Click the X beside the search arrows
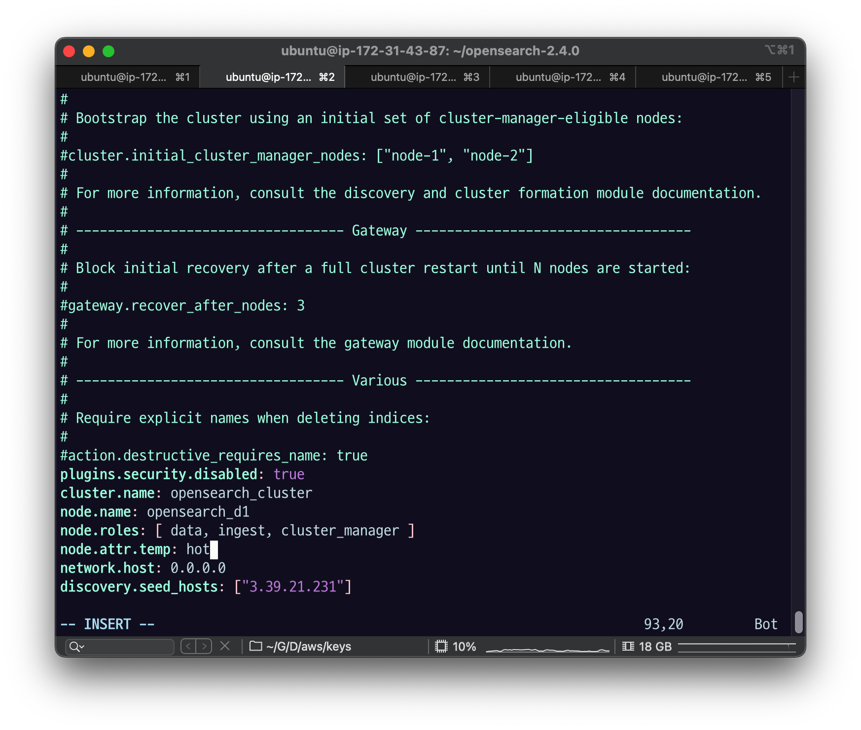The height and width of the screenshot is (730, 861). (225, 646)
